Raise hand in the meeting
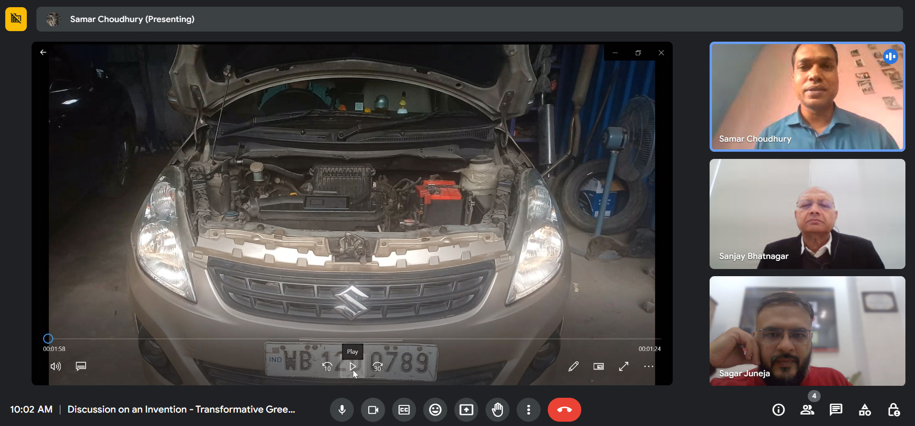This screenshot has height=426, width=915. click(x=497, y=410)
